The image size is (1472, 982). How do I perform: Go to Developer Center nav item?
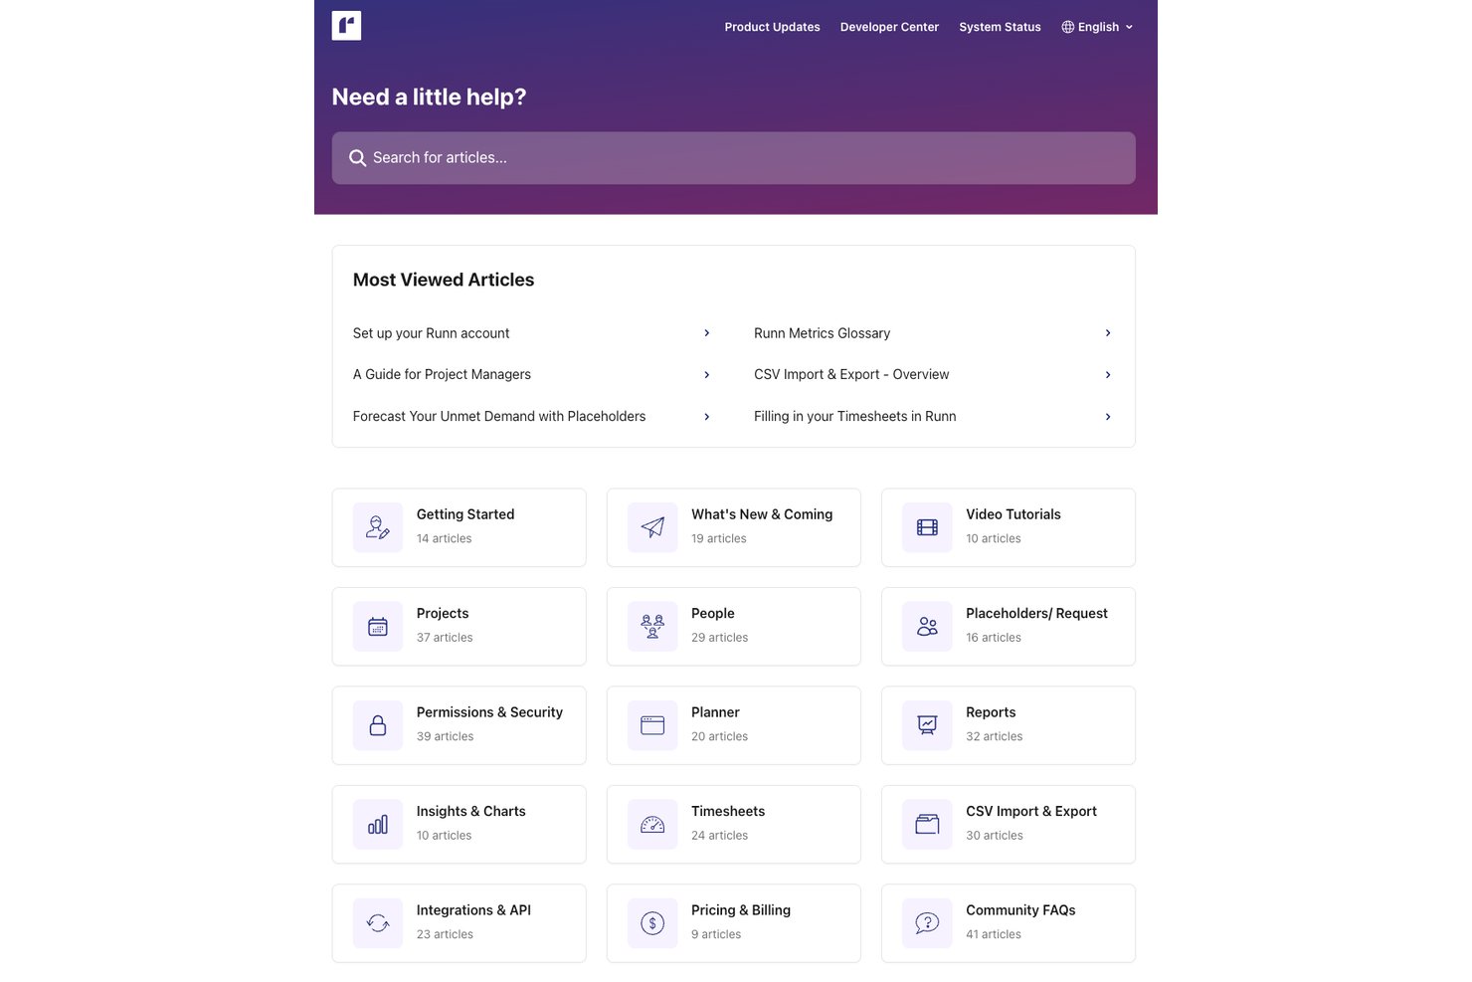coord(889,27)
